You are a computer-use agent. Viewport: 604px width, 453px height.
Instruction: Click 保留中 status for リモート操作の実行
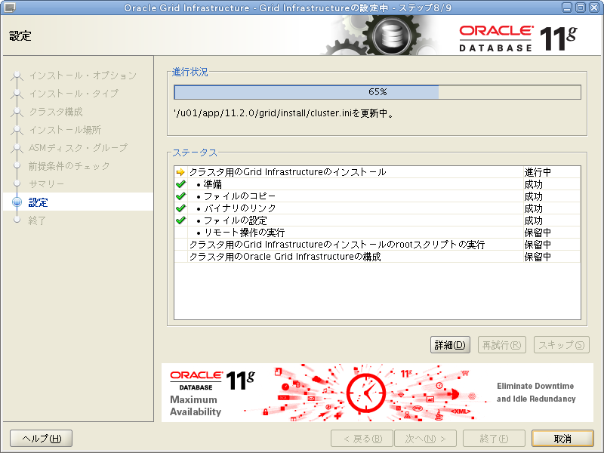(538, 233)
